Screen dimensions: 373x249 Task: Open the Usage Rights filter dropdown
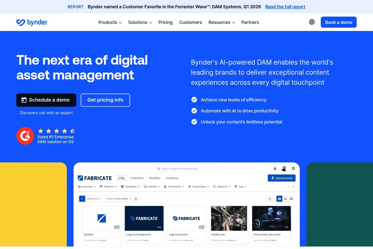[199, 187]
